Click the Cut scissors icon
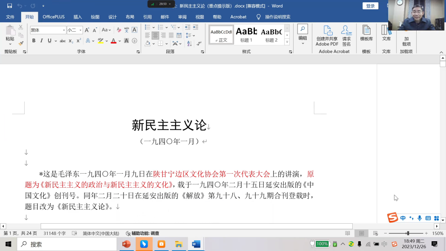 point(21,27)
